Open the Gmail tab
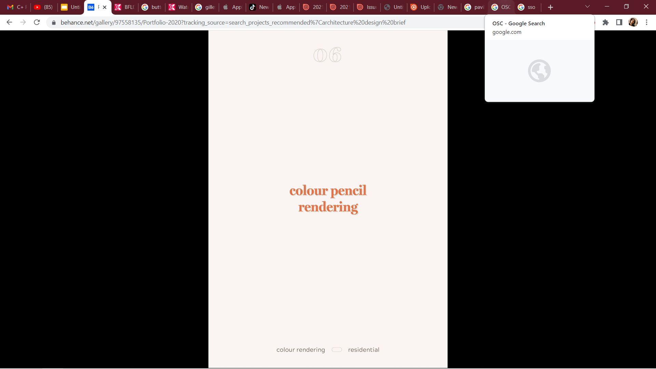This screenshot has height=369, width=656. 16,7
